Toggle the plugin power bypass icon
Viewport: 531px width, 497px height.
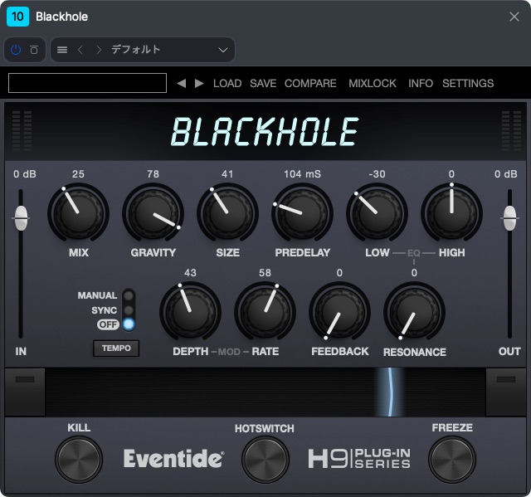(x=16, y=50)
